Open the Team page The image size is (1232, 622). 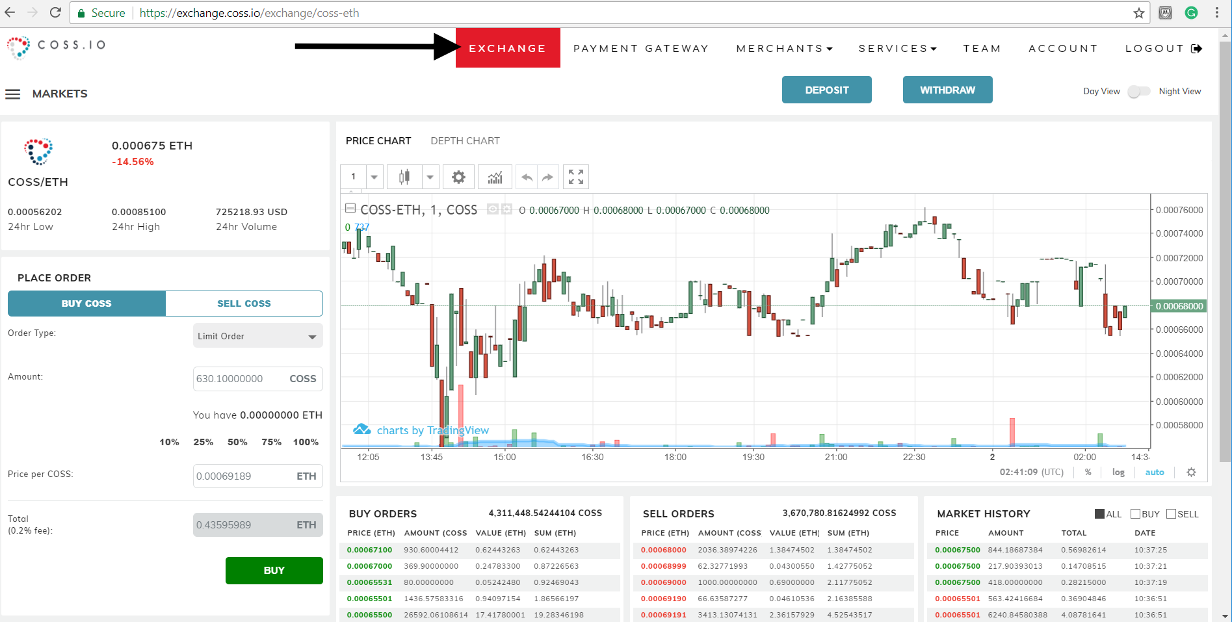tap(982, 49)
